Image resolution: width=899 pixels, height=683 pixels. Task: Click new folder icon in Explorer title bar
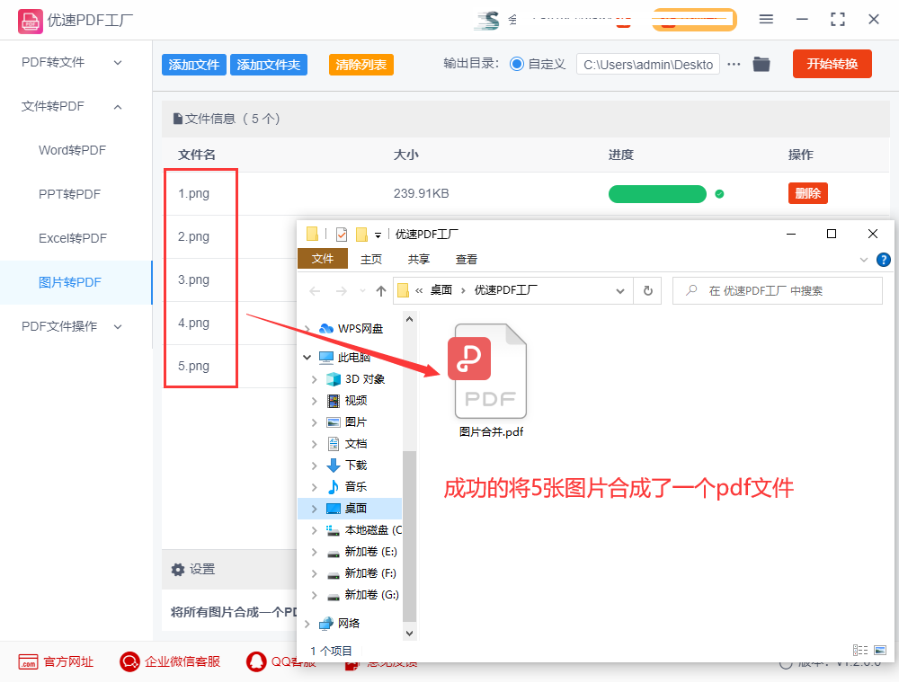[x=361, y=235]
